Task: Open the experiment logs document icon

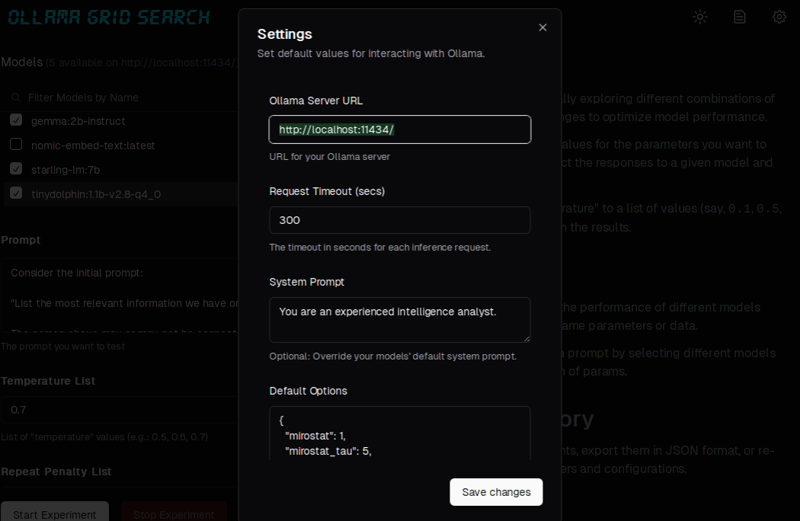Action: pyautogui.click(x=739, y=17)
